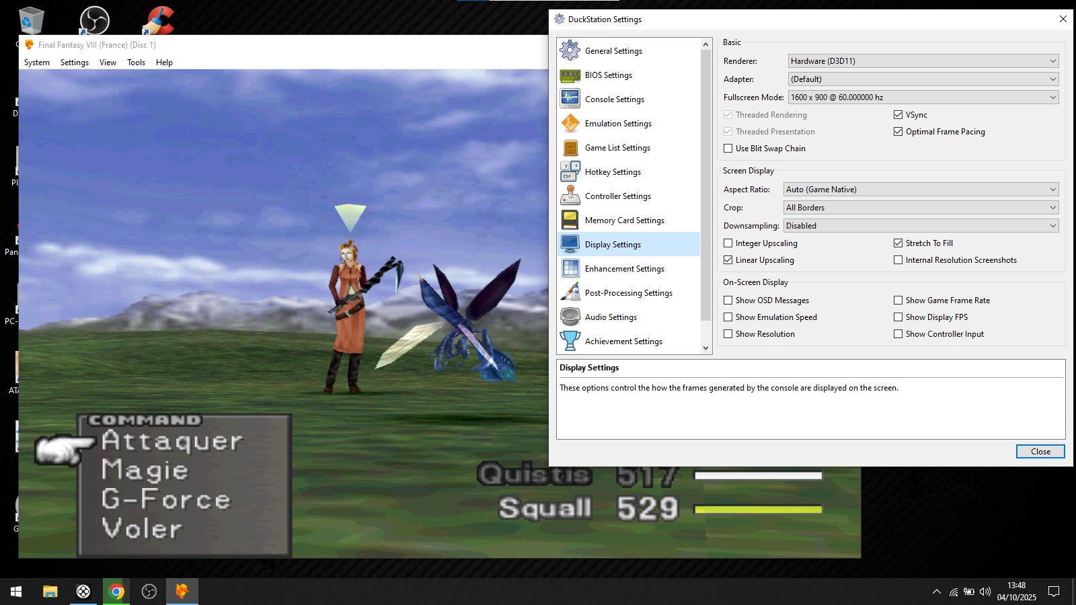Select the BIOS Settings chip icon

(x=570, y=75)
